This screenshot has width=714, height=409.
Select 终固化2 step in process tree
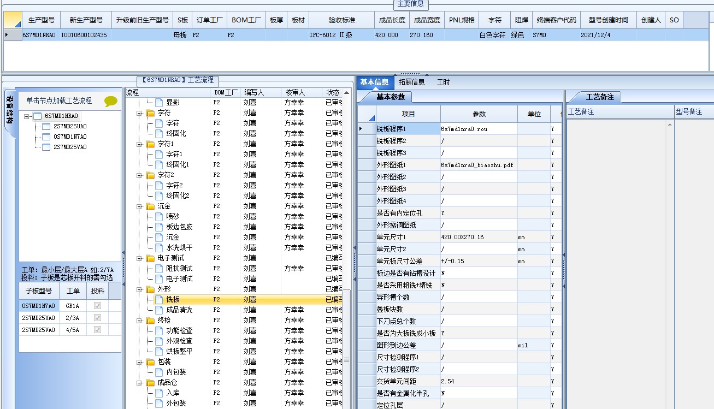pyautogui.click(x=178, y=195)
